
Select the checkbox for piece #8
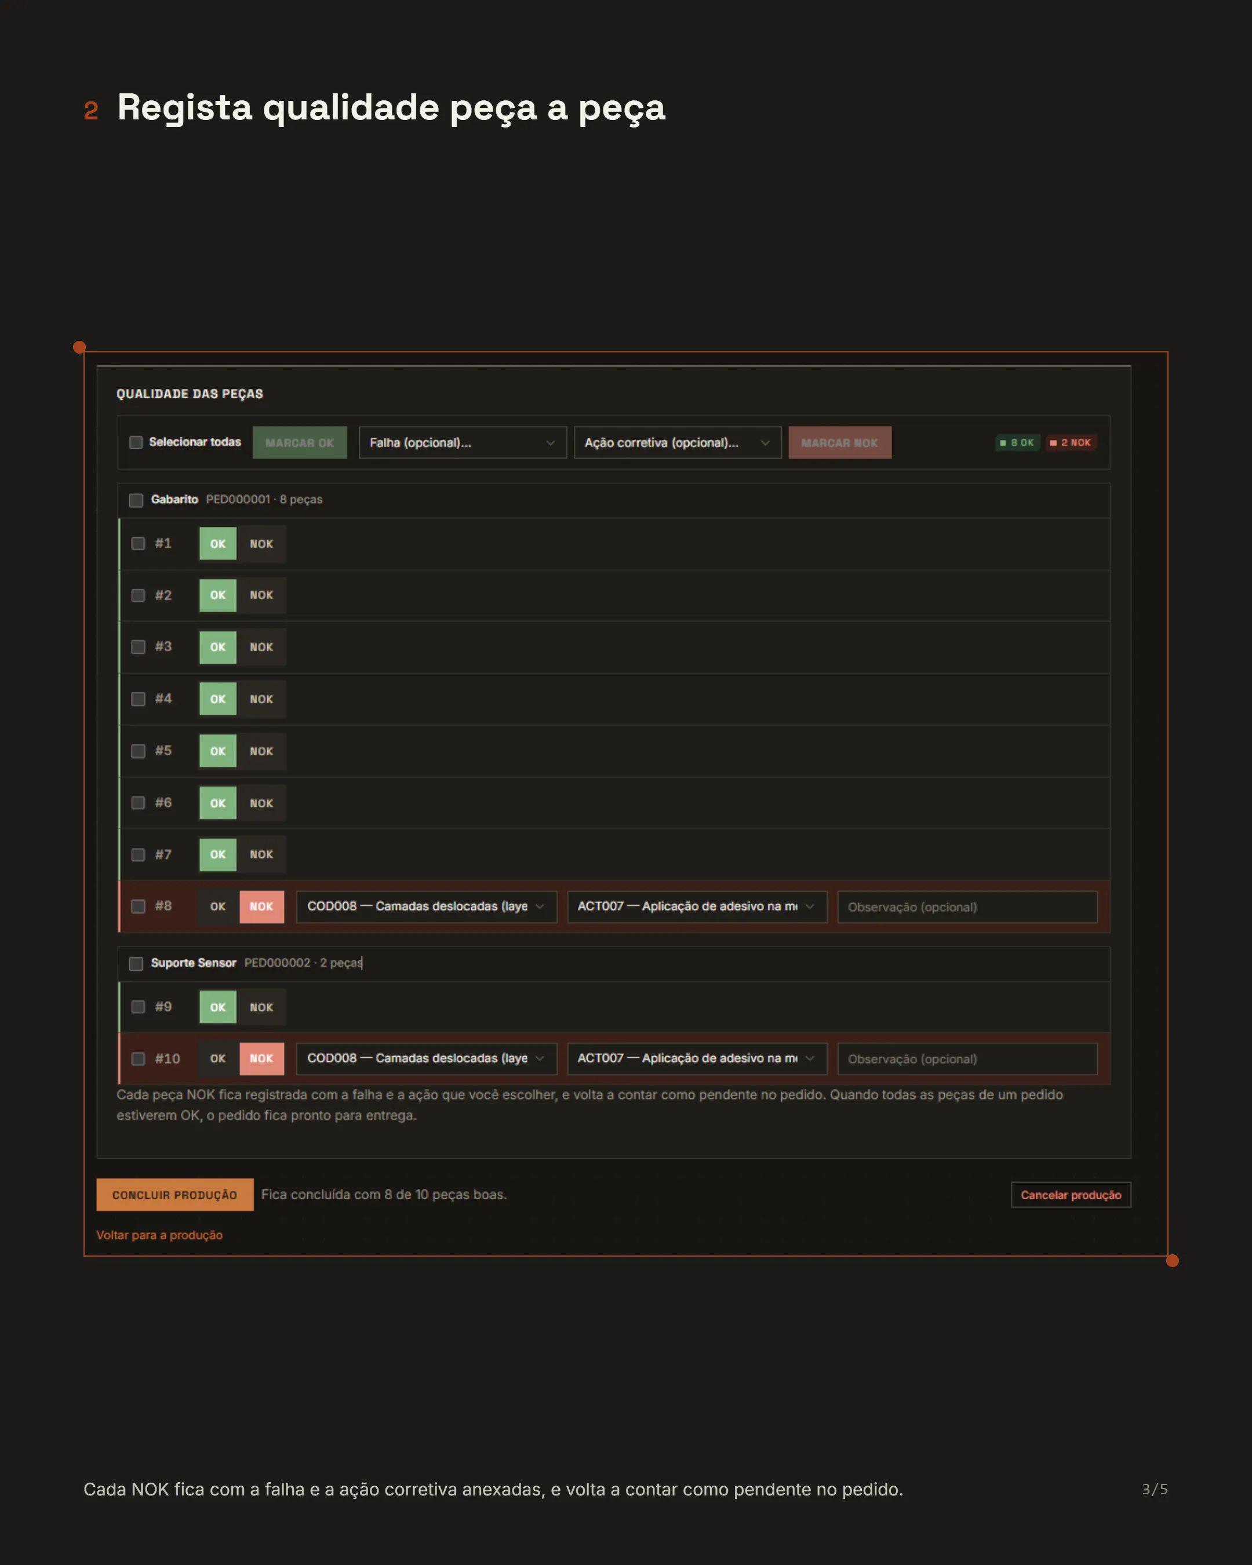coord(138,906)
